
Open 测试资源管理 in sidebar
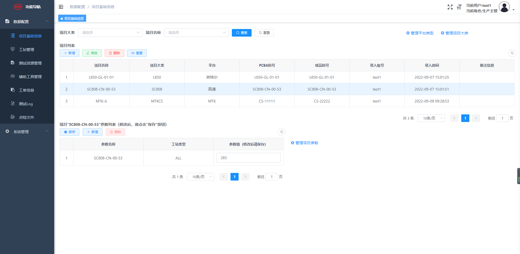click(27, 63)
